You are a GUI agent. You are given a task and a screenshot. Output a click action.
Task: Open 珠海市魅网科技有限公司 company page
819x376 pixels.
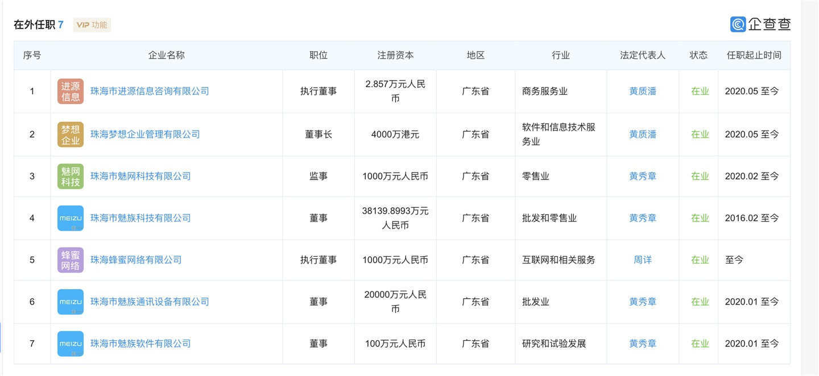140,176
